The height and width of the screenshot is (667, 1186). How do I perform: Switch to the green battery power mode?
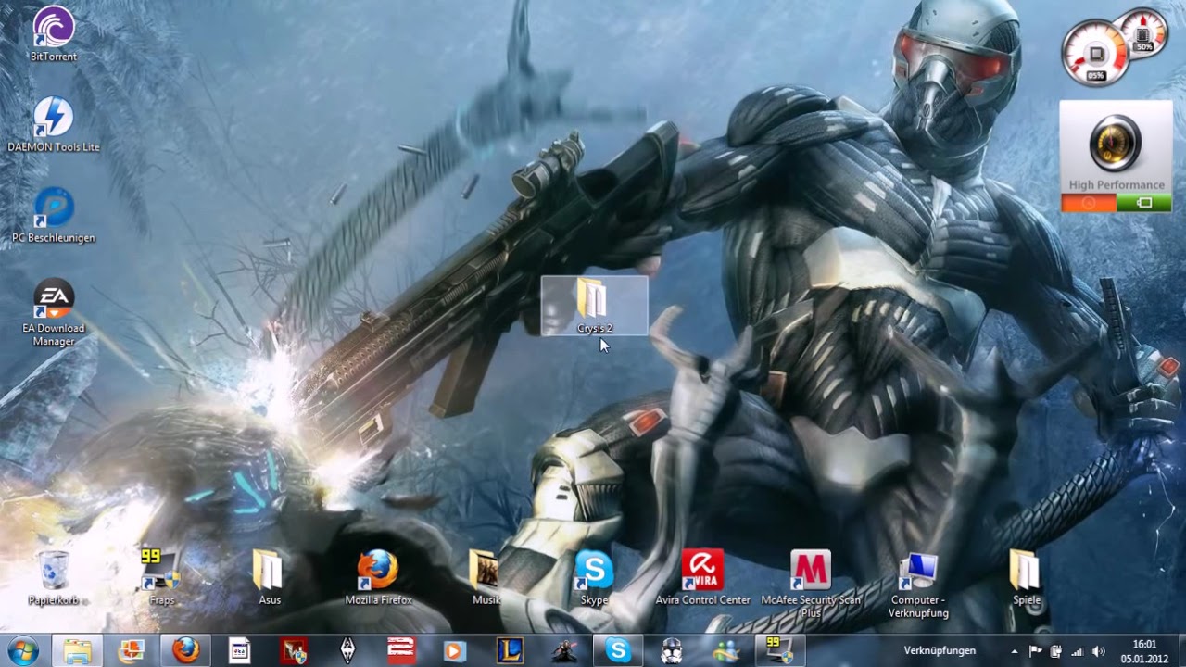click(1144, 203)
